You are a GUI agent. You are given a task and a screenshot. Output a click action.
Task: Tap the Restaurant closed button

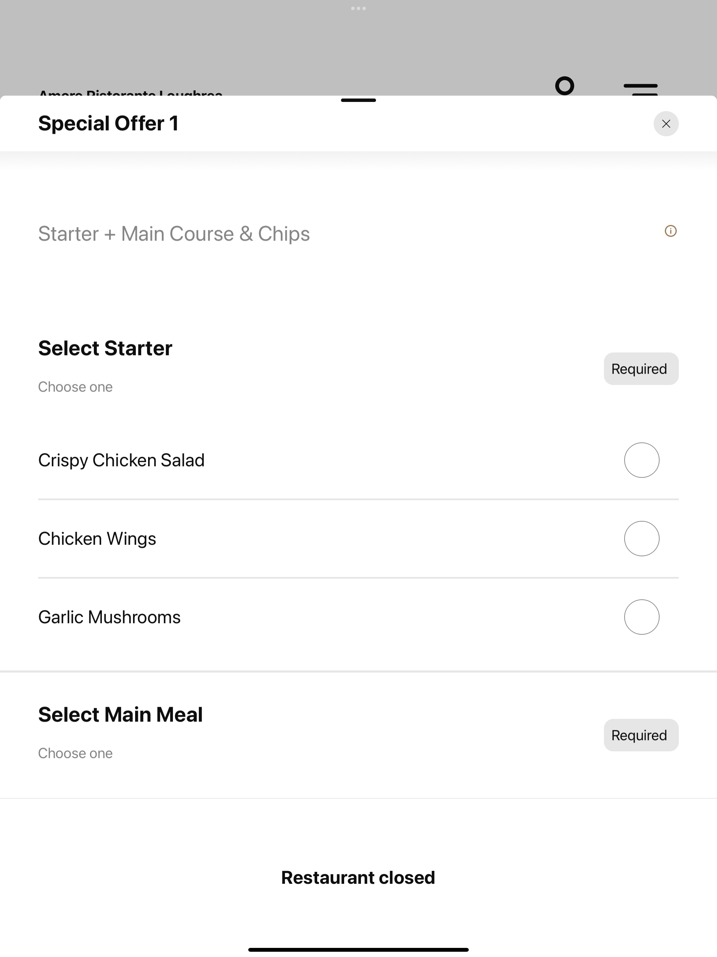coord(358,877)
